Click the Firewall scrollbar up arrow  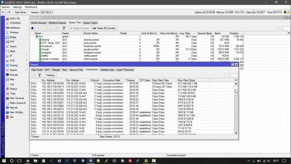236,84
